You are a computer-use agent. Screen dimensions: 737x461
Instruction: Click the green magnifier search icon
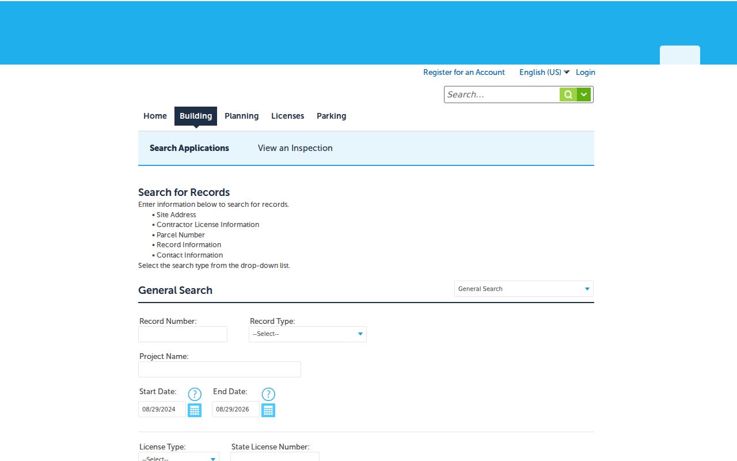[x=568, y=95]
